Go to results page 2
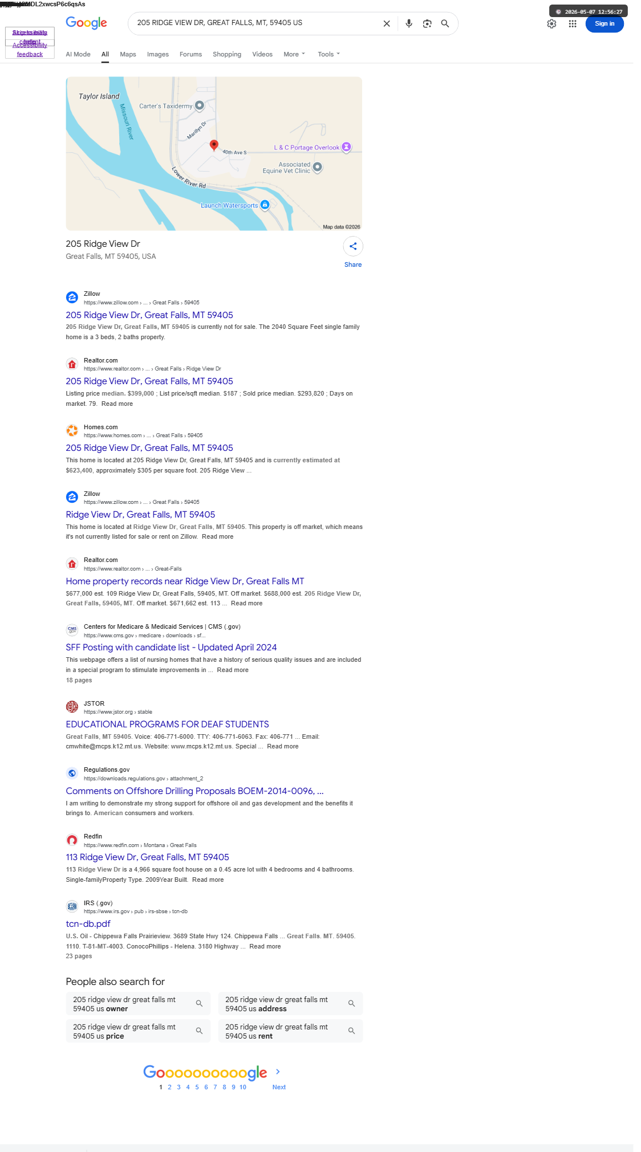 [x=169, y=1087]
